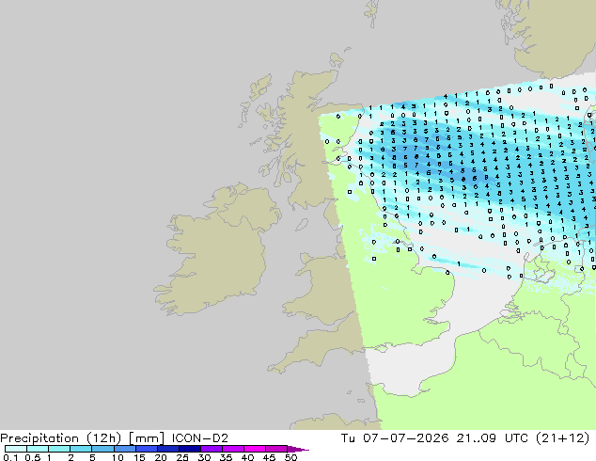The height and width of the screenshot is (461, 596).
Task: Choose the 20–25 mm dark blue swatch
Action: (x=168, y=449)
